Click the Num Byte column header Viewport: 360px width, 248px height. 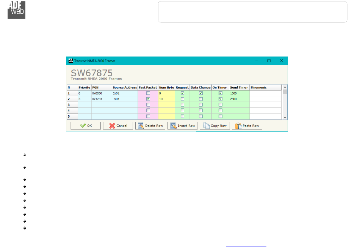166,88
